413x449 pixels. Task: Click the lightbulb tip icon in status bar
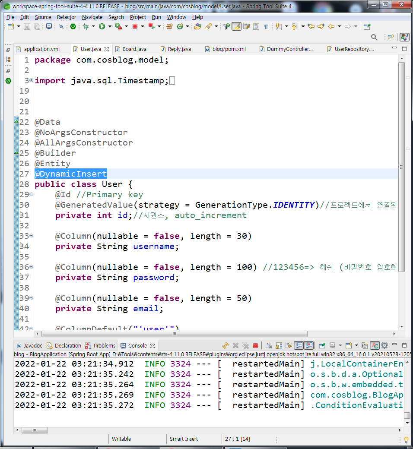pos(406,440)
